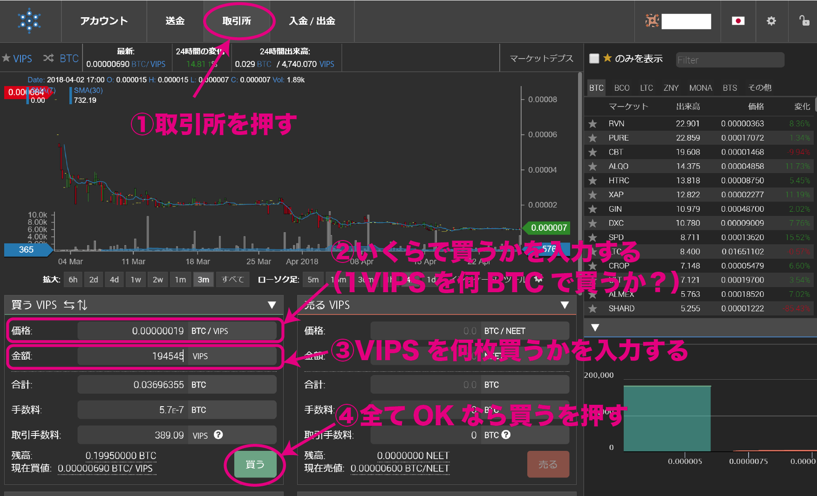Toggle favorite star for the RVN market
The width and height of the screenshot is (817, 496).
(x=592, y=124)
